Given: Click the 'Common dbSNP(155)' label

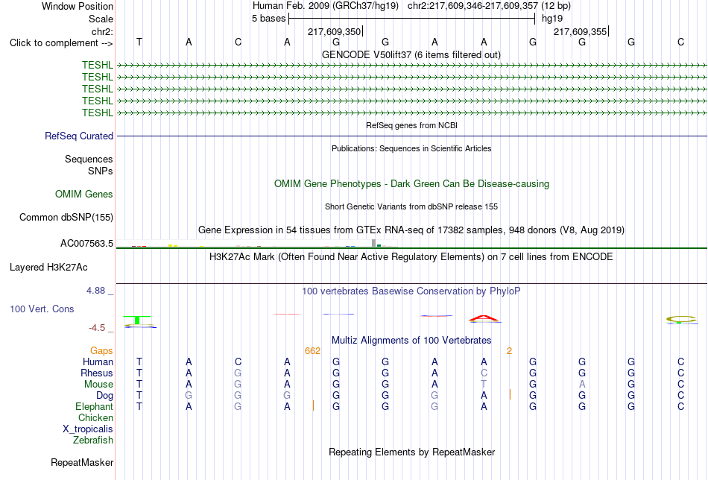Looking at the screenshot, I should point(66,217).
